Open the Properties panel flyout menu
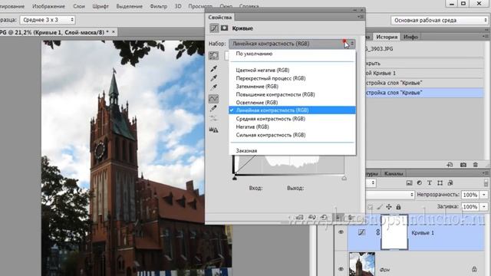Screen dimensions: 491x276 (360, 17)
